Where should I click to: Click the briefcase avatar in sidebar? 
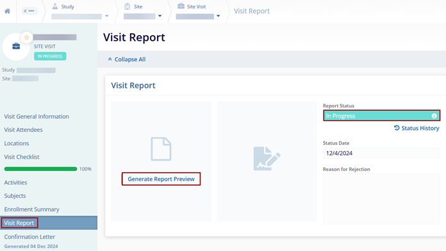(16, 46)
